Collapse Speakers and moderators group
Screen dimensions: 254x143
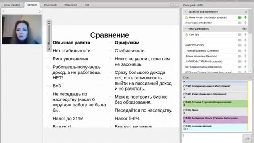point(185,12)
